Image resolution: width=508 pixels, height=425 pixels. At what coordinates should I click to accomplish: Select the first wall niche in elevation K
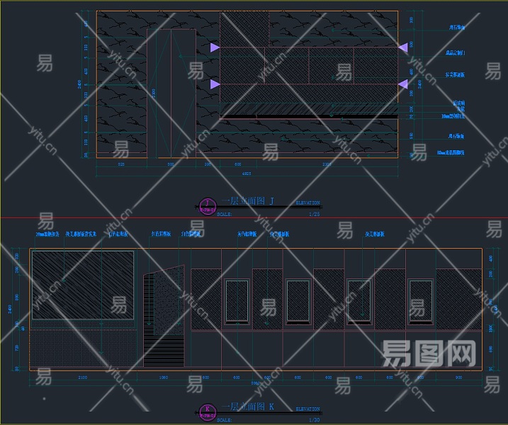click(x=237, y=302)
